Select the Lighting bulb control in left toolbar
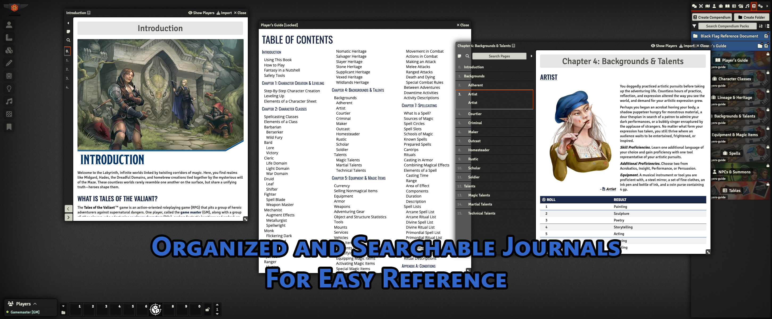Image resolution: width=772 pixels, height=319 pixels. click(x=9, y=89)
